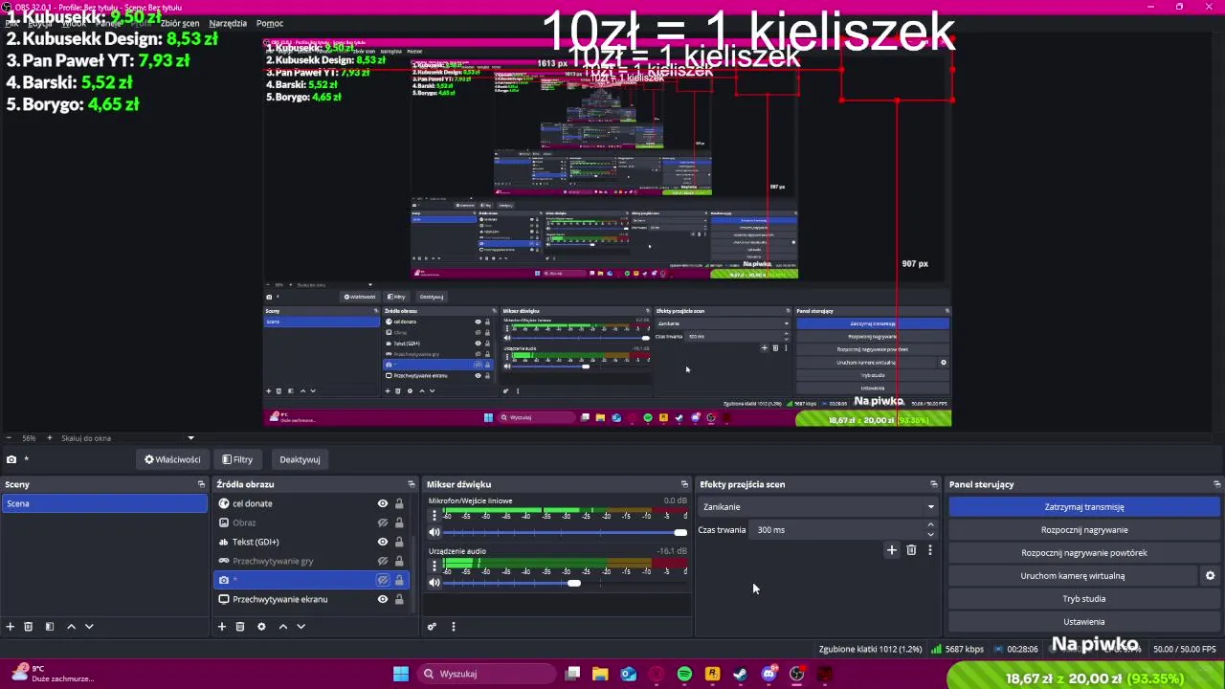Open the Narzędzia menu

(x=228, y=23)
